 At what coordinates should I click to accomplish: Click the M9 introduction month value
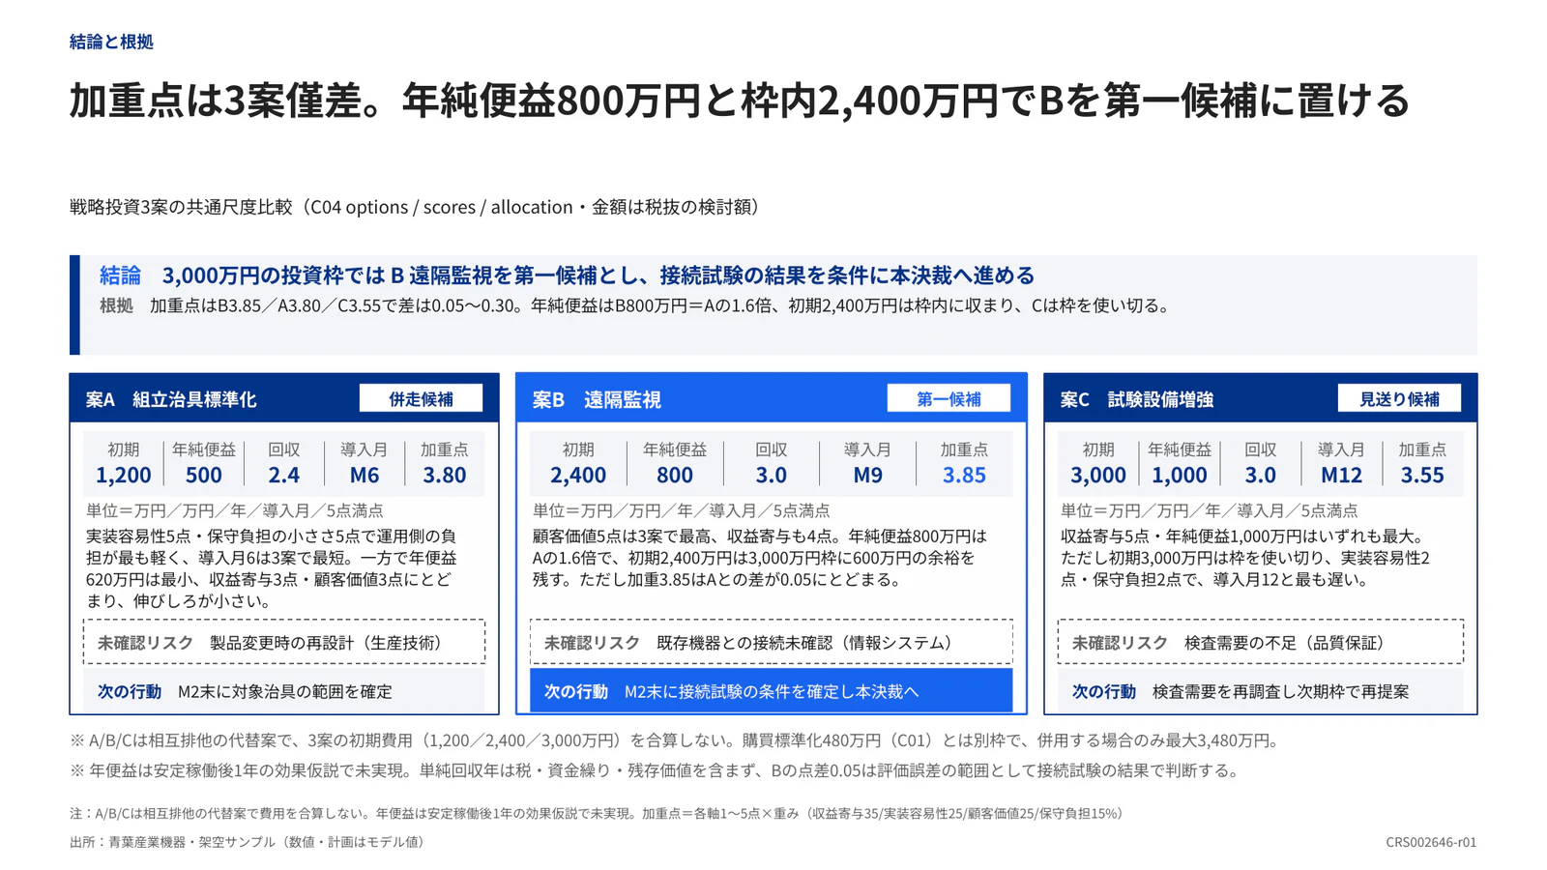[867, 476]
